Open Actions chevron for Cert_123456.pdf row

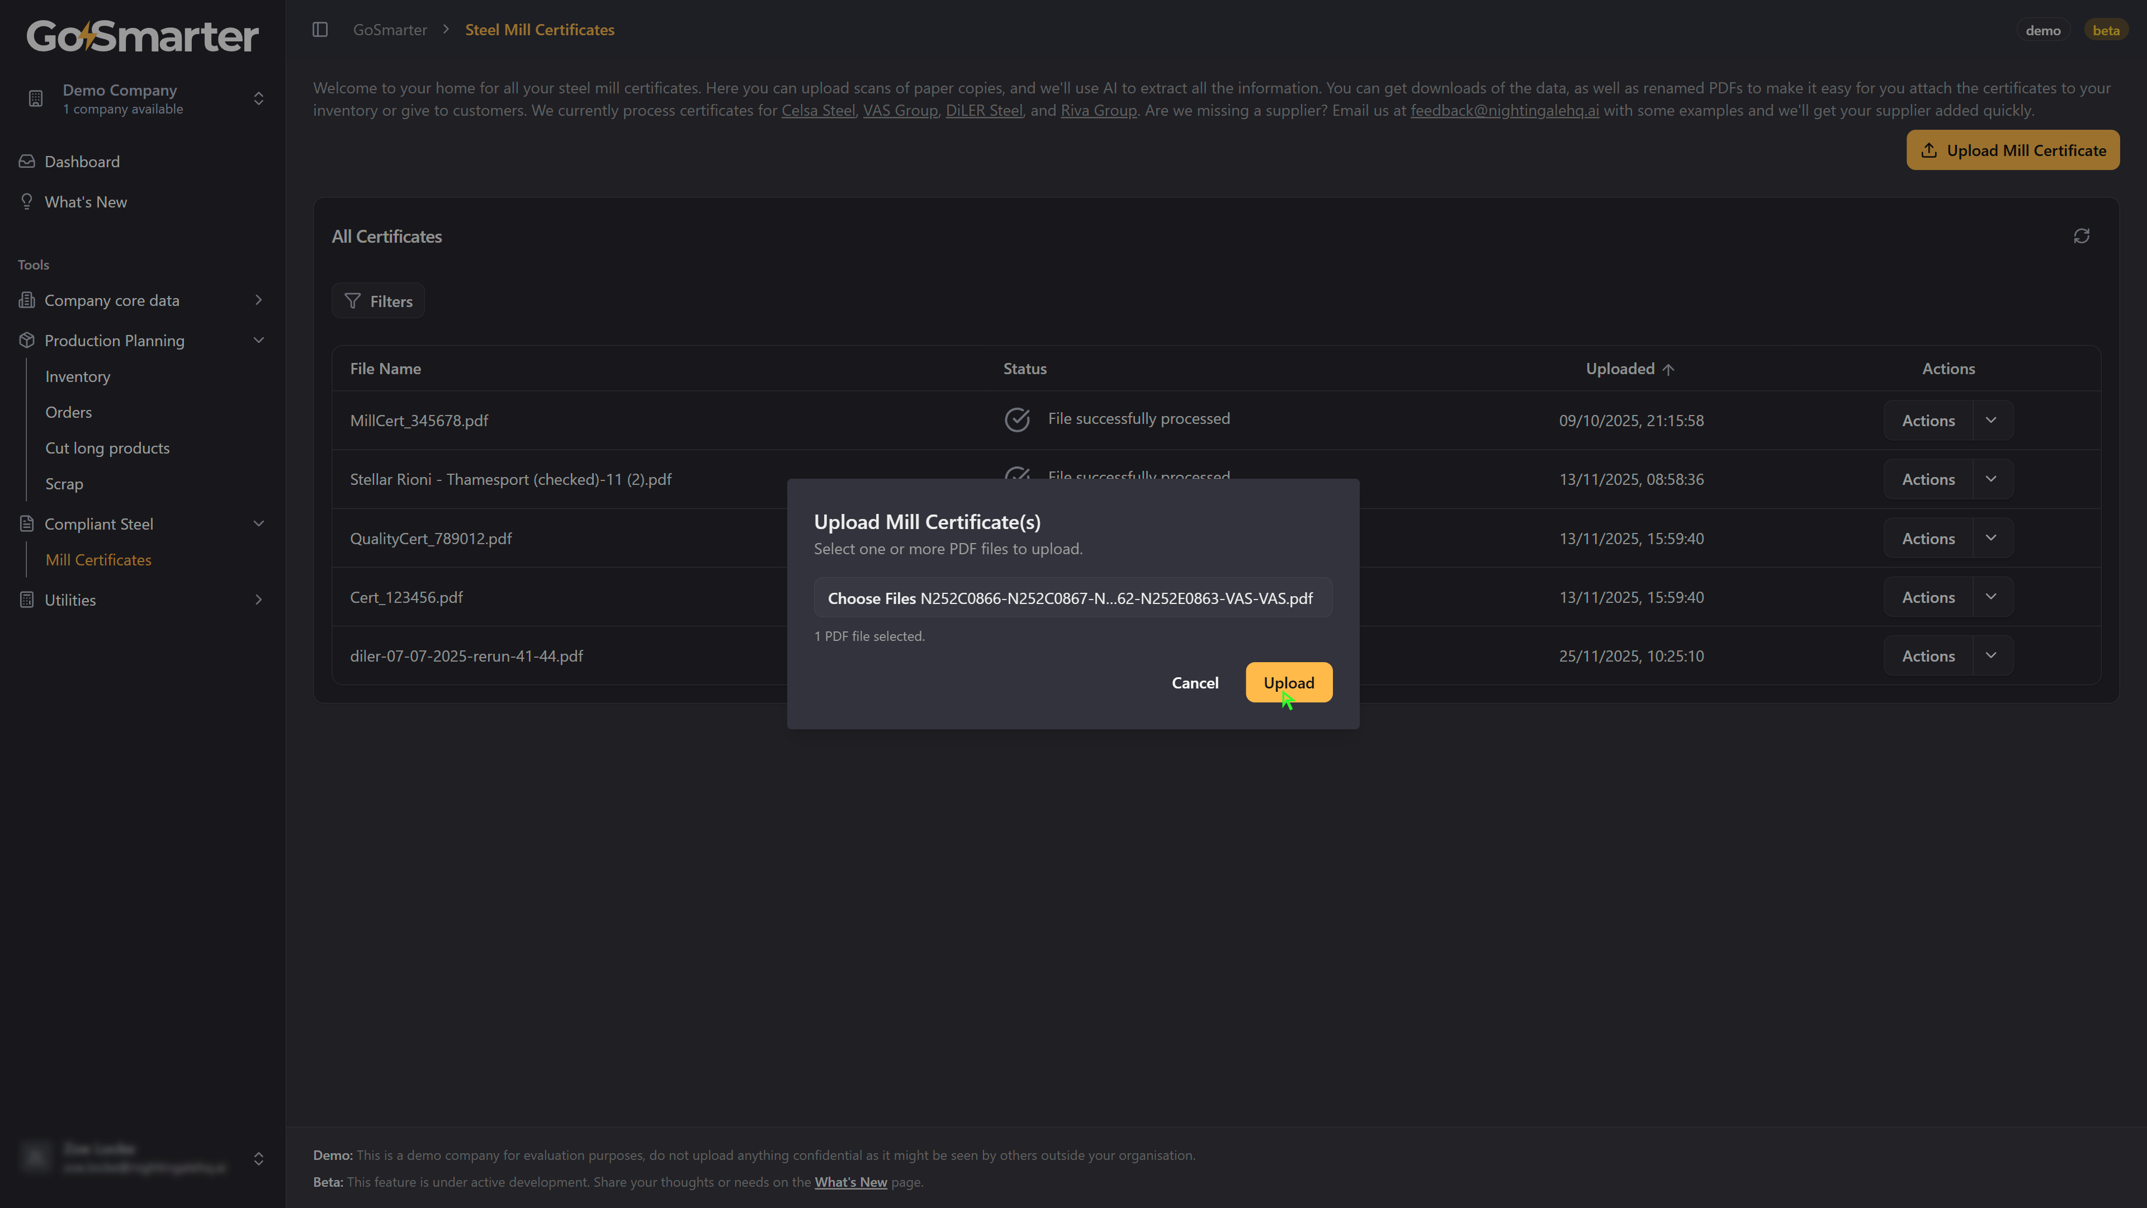coord(1991,597)
